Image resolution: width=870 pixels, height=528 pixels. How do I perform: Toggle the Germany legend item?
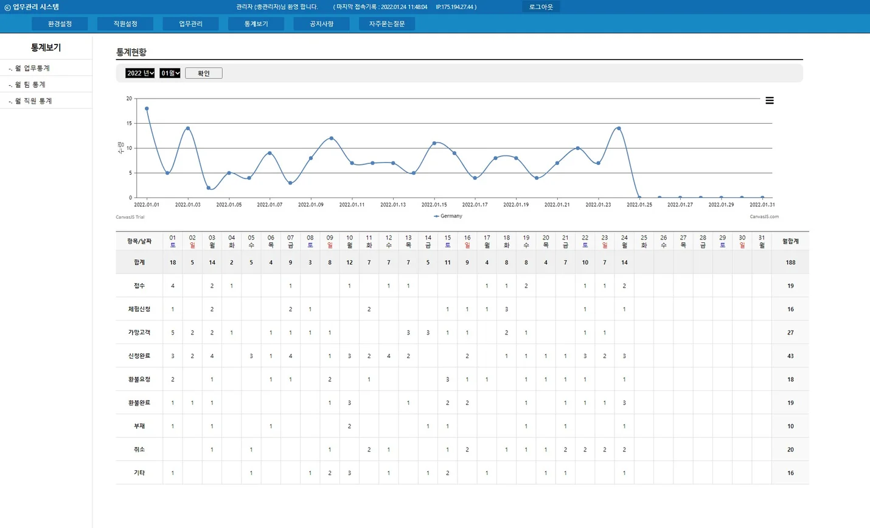click(x=448, y=216)
